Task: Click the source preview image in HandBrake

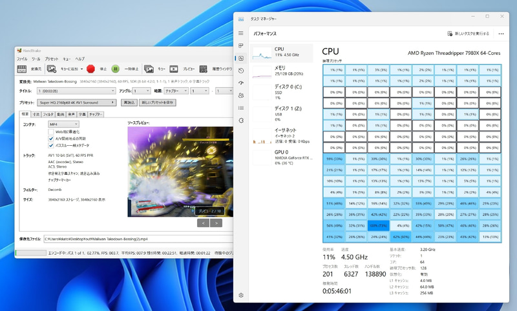Action: tap(180, 172)
